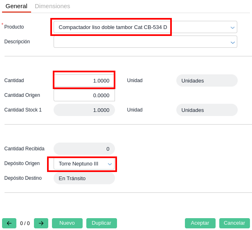252x230 pixels.
Task: Click the empty Descripción field
Action: tap(145, 42)
